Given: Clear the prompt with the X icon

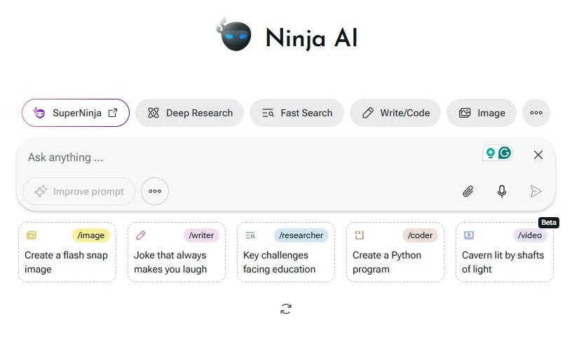Looking at the screenshot, I should [x=538, y=155].
